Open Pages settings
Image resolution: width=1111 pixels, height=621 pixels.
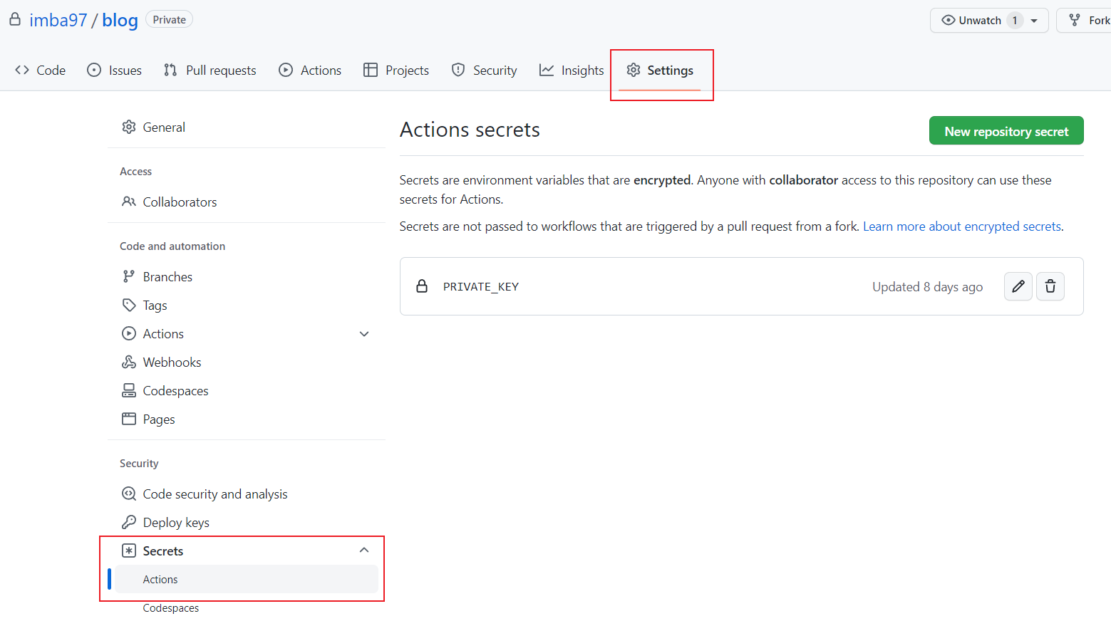(x=158, y=419)
